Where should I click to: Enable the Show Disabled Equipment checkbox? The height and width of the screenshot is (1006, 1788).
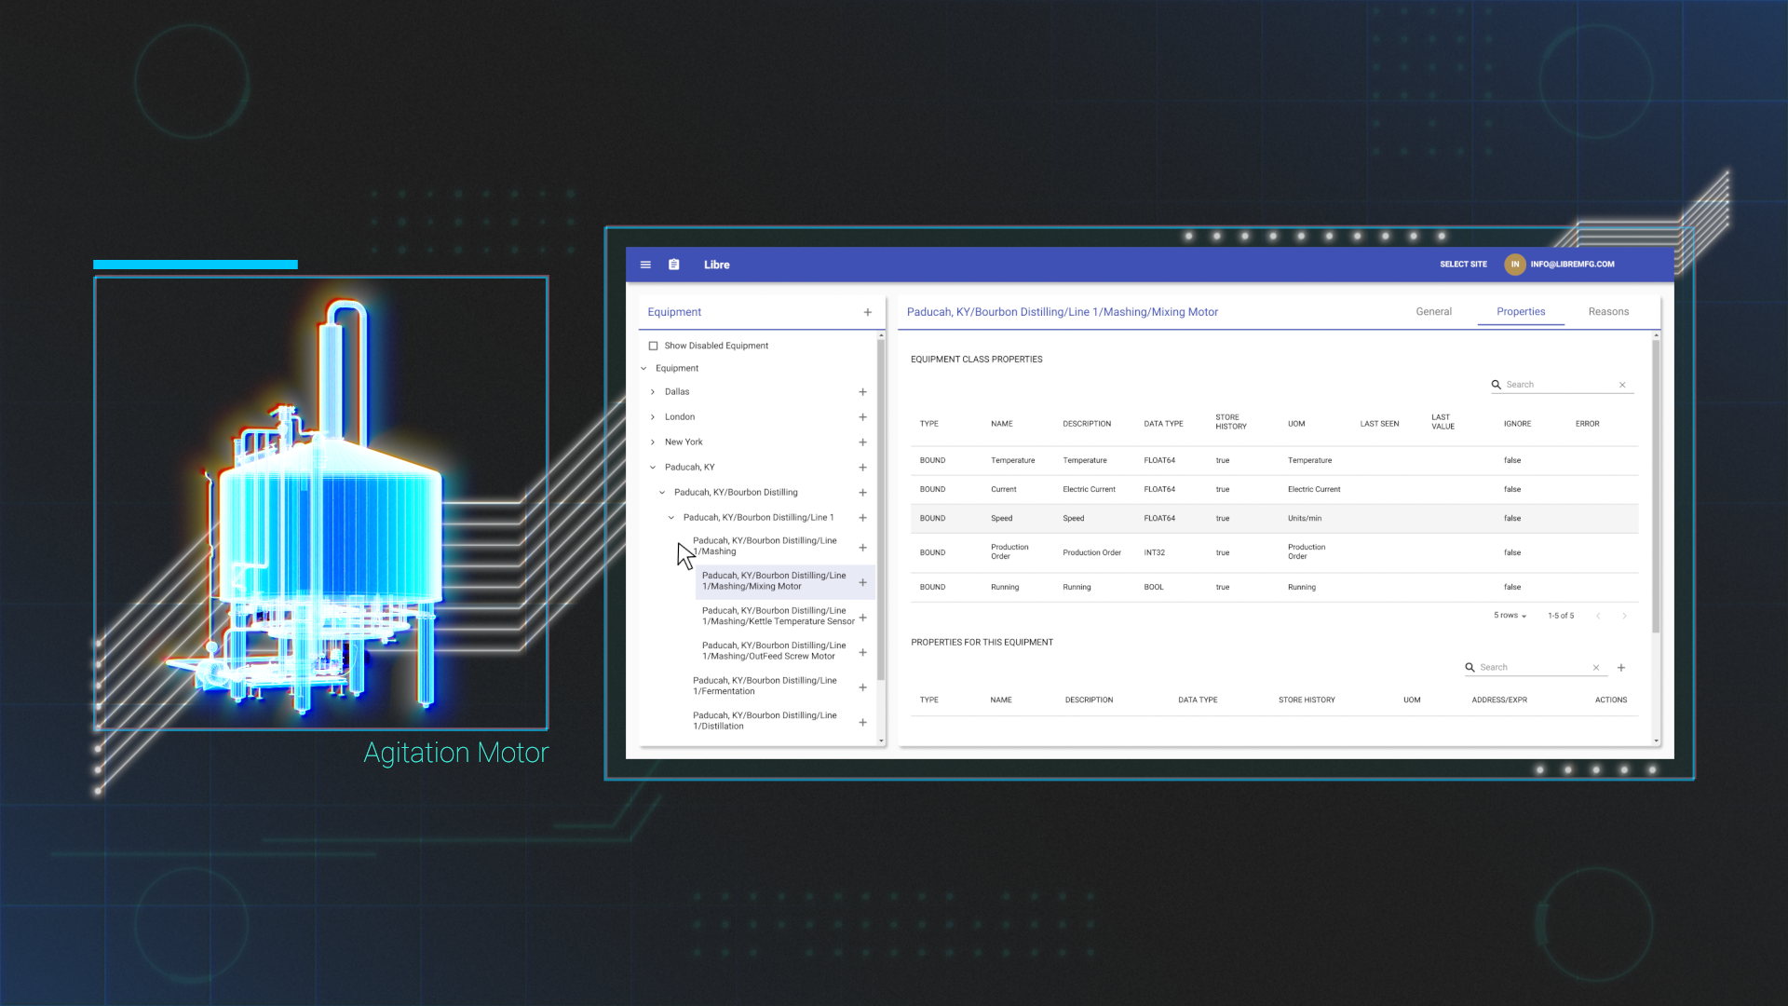(653, 347)
